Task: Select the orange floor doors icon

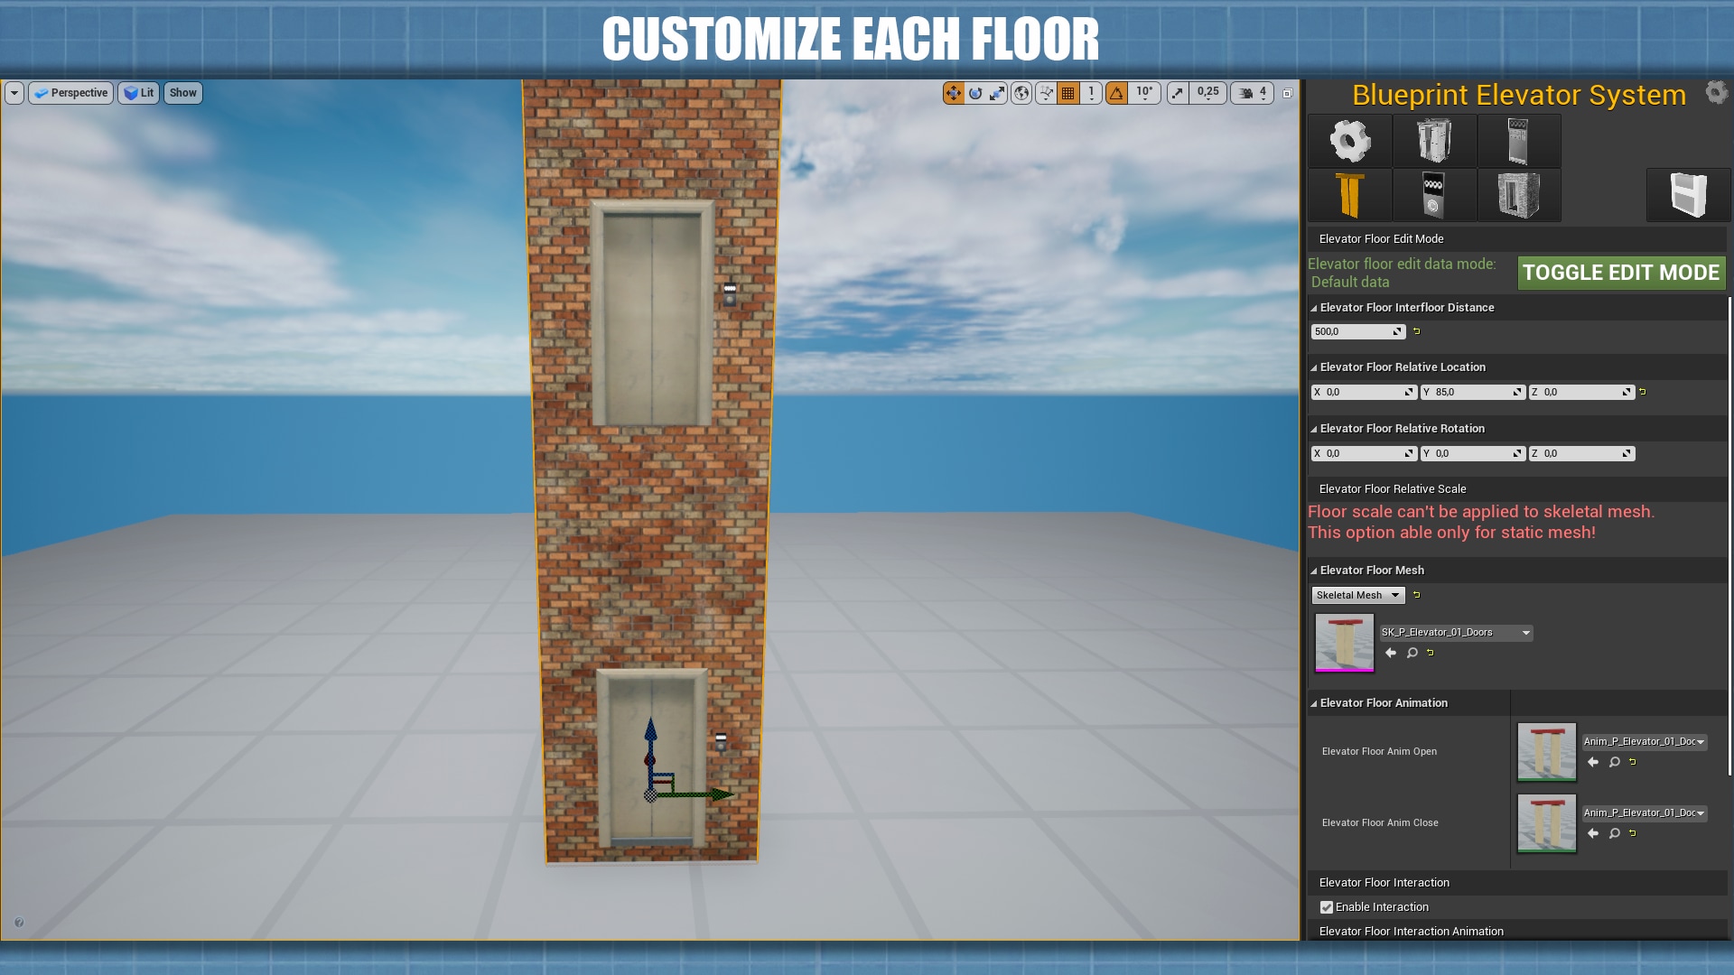Action: pos(1349,195)
